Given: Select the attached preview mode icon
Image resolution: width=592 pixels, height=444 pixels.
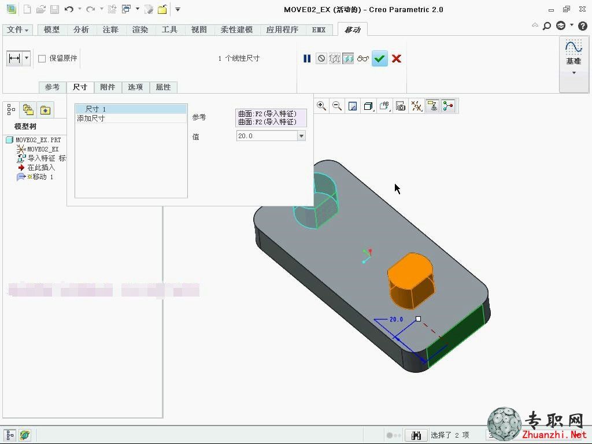Looking at the screenshot, I should [x=347, y=58].
